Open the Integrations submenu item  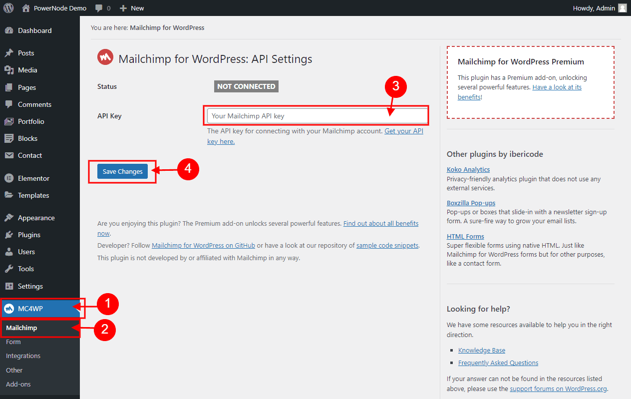pyautogui.click(x=23, y=356)
